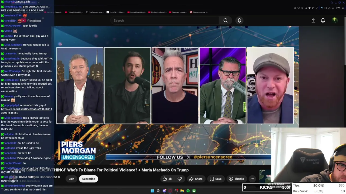Switch to 'Vitaly Ruined My...' browser tab
346x194 pixels.
tap(73, 12)
